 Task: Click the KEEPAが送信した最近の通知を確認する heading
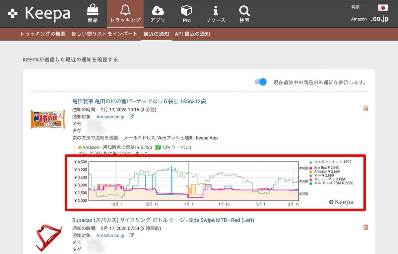[x=70, y=60]
